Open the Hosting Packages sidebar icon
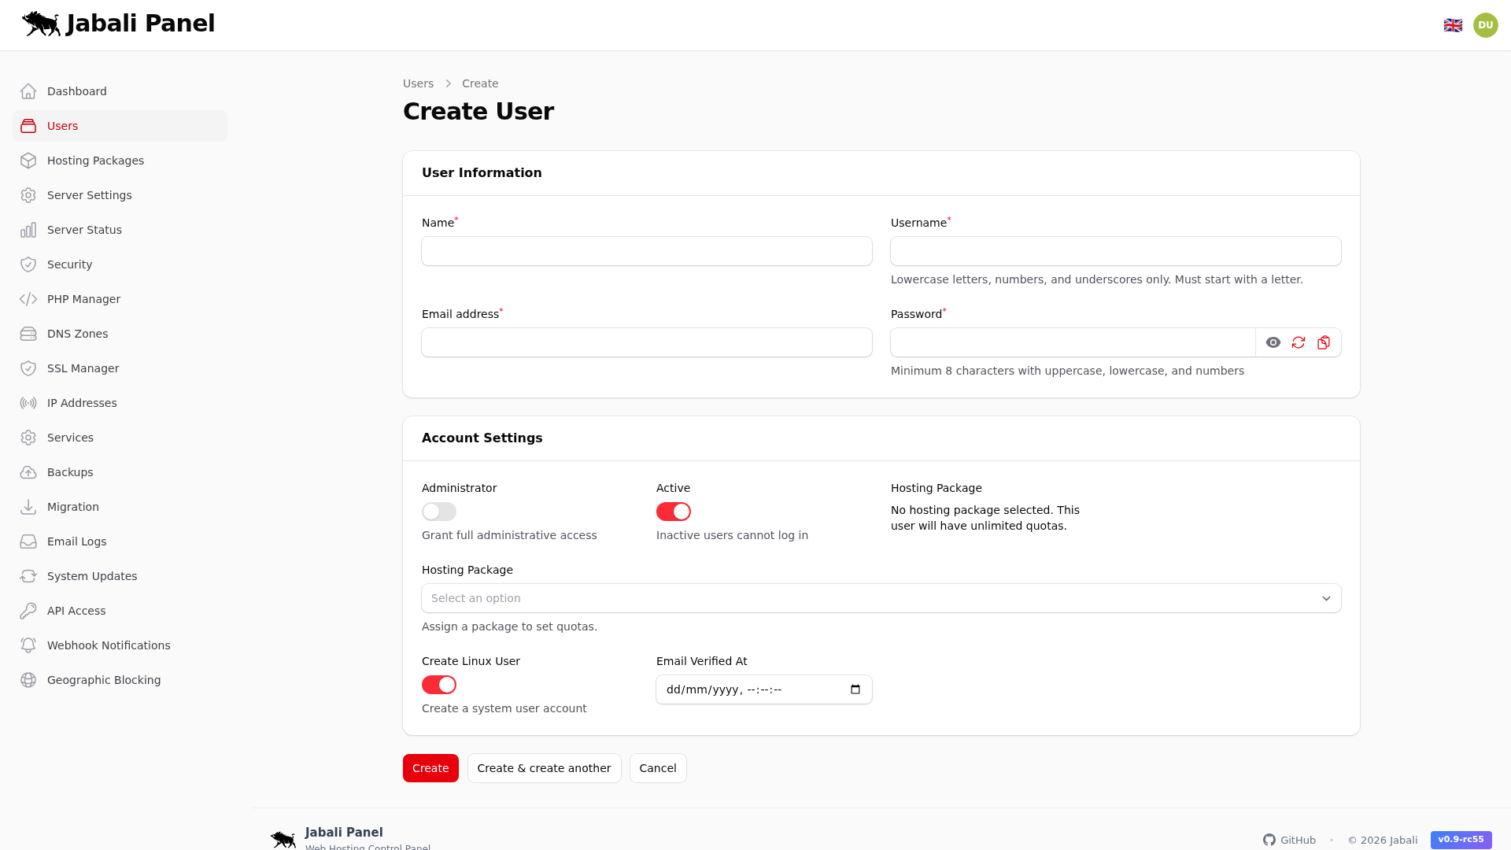This screenshot has height=850, width=1511. 28,161
